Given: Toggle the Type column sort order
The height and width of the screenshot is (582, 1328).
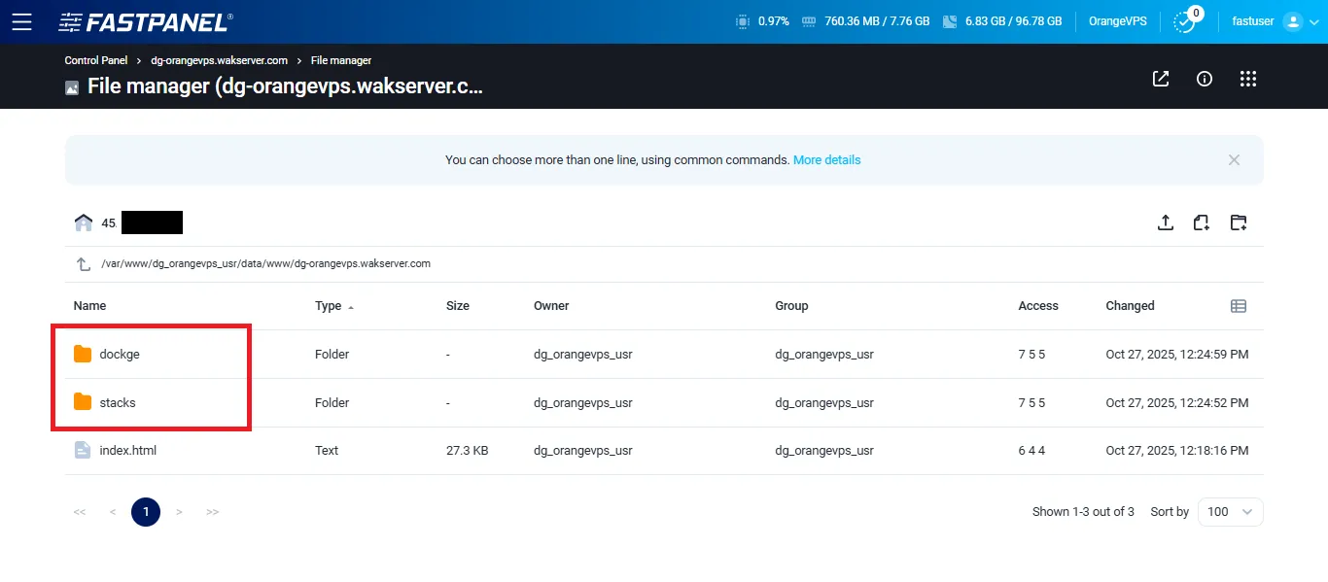Looking at the screenshot, I should click(332, 305).
